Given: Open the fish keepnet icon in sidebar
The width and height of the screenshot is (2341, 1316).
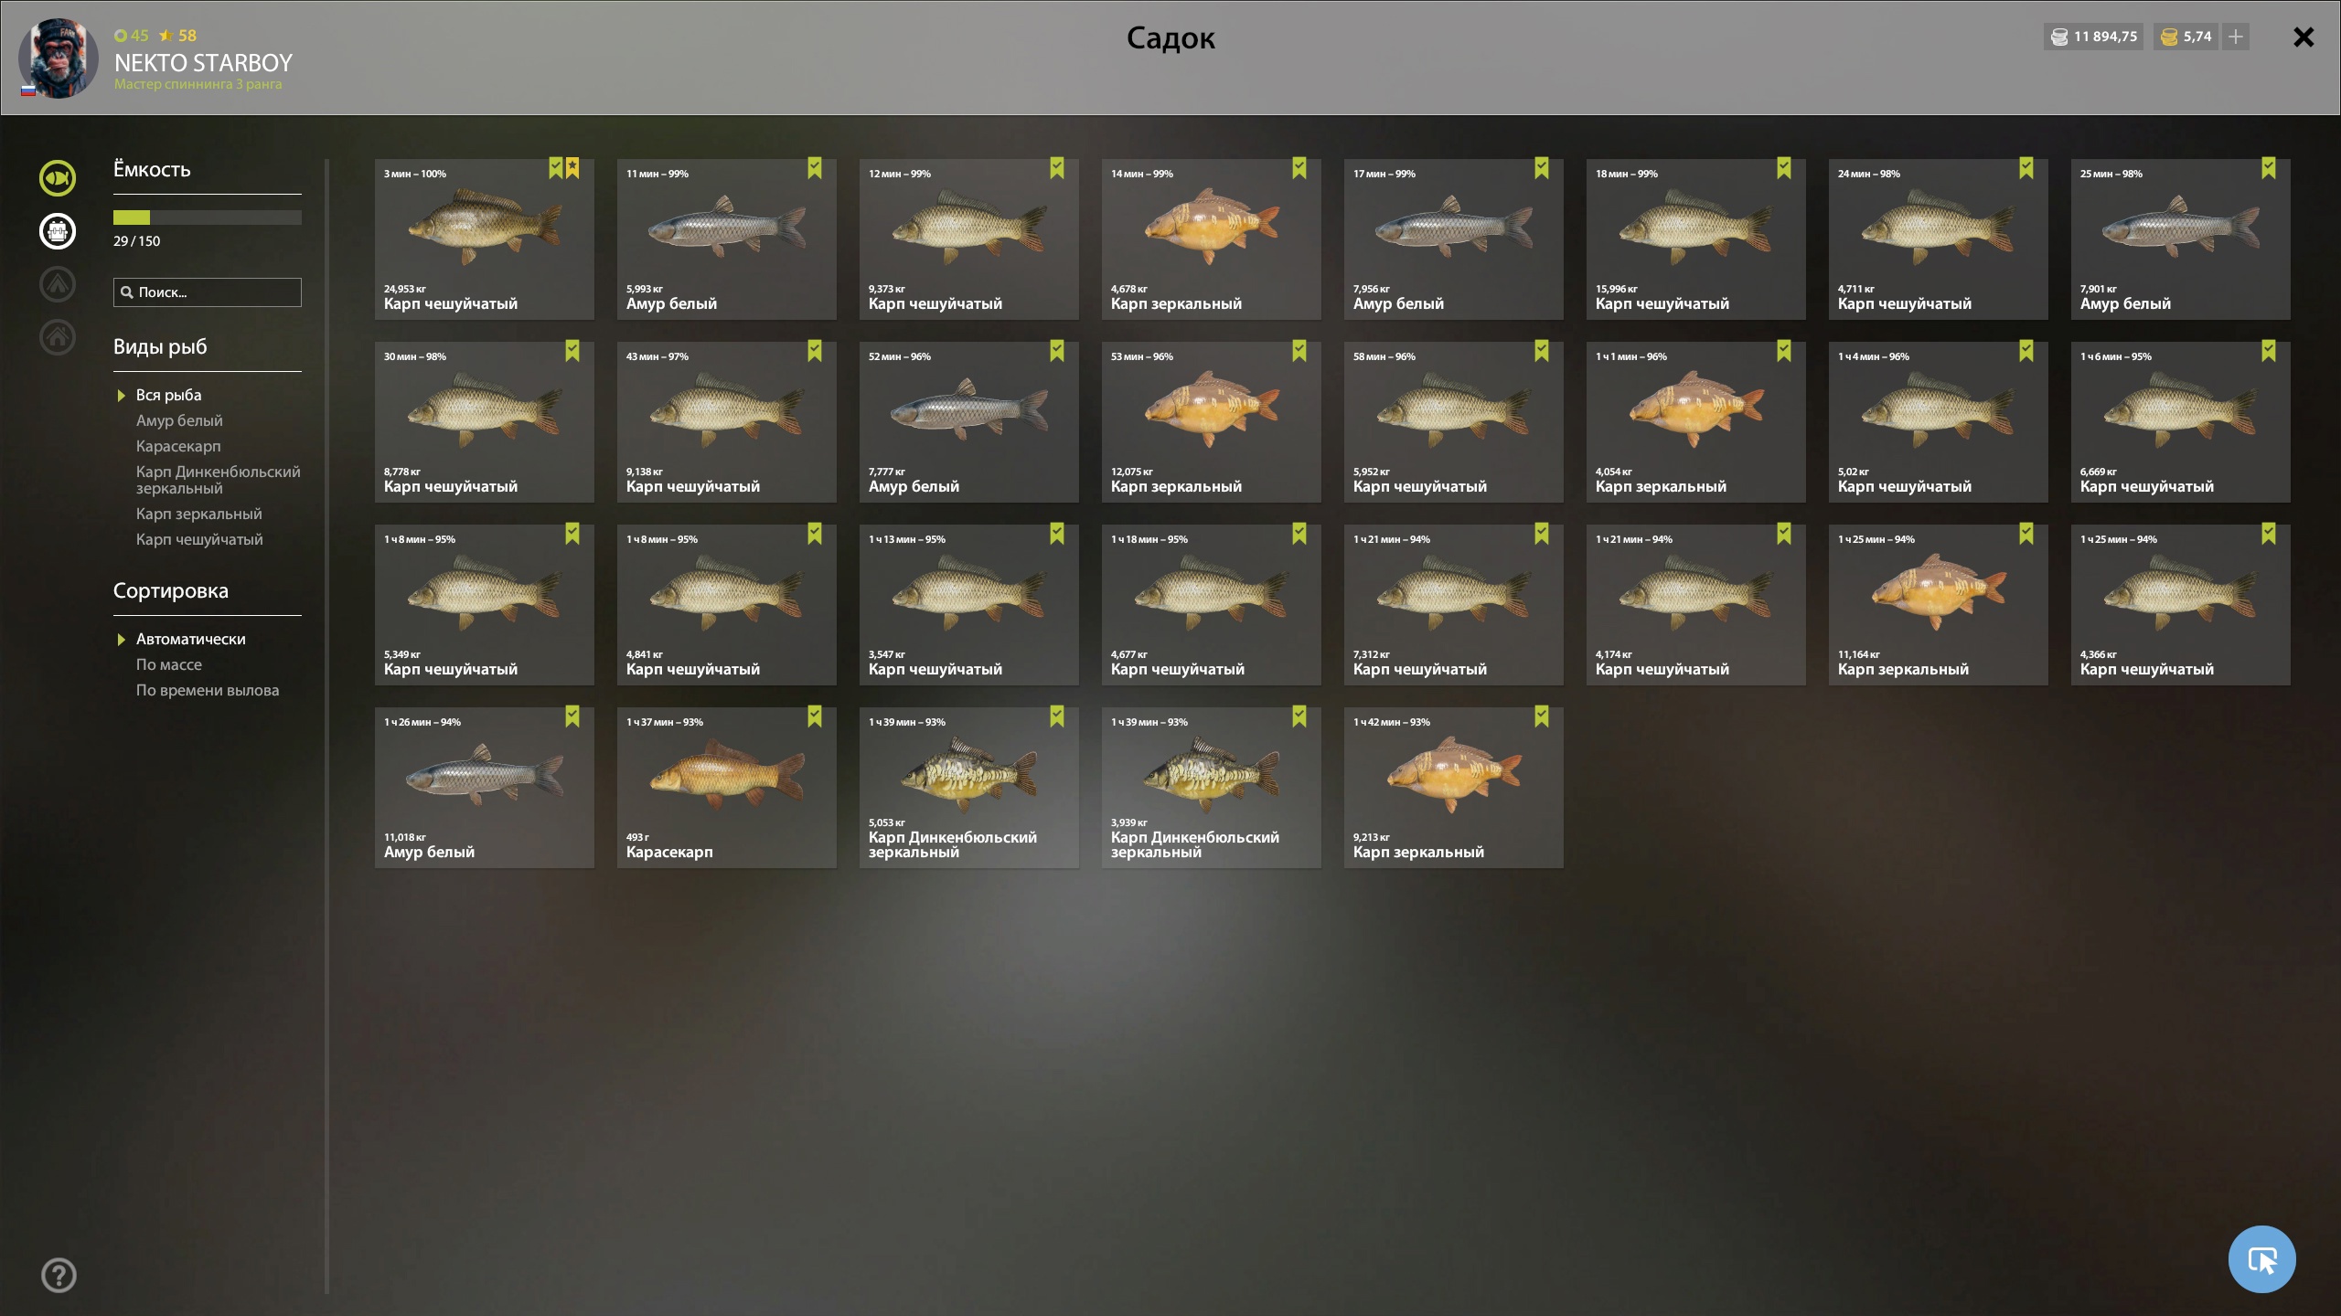Looking at the screenshot, I should coord(58,178).
